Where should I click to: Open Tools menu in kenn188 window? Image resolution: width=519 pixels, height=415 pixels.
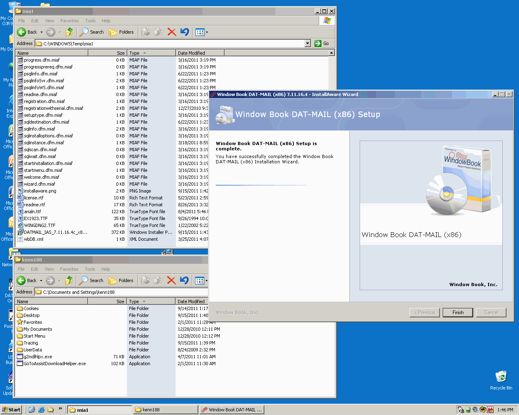point(90,269)
